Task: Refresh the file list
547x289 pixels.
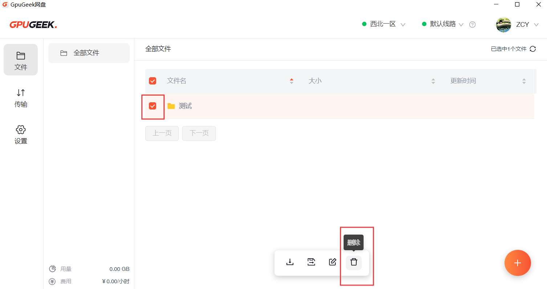Action: click(x=533, y=49)
